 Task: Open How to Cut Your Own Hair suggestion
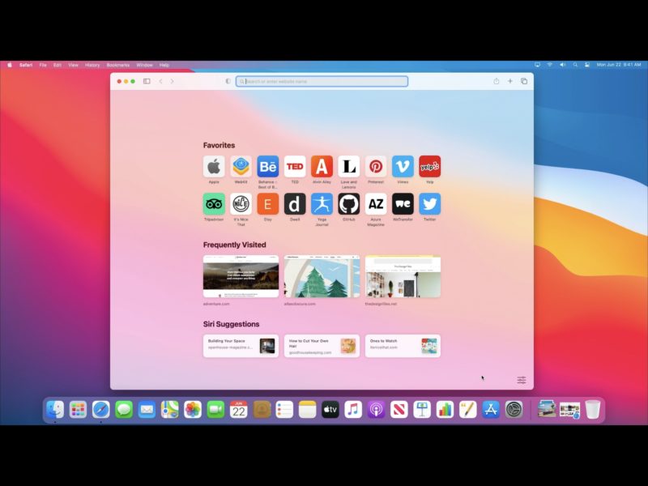[322, 346]
